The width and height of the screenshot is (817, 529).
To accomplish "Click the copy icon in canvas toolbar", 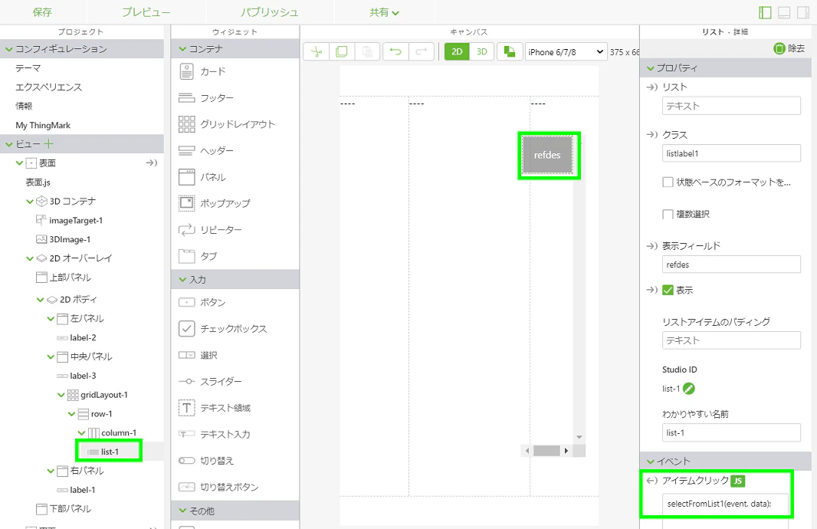I will (342, 51).
